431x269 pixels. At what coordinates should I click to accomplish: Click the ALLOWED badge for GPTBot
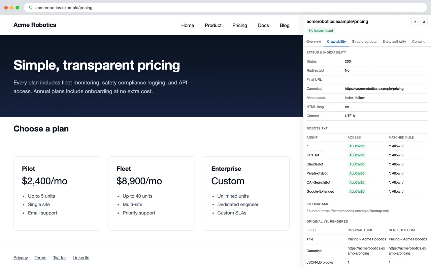357,155
